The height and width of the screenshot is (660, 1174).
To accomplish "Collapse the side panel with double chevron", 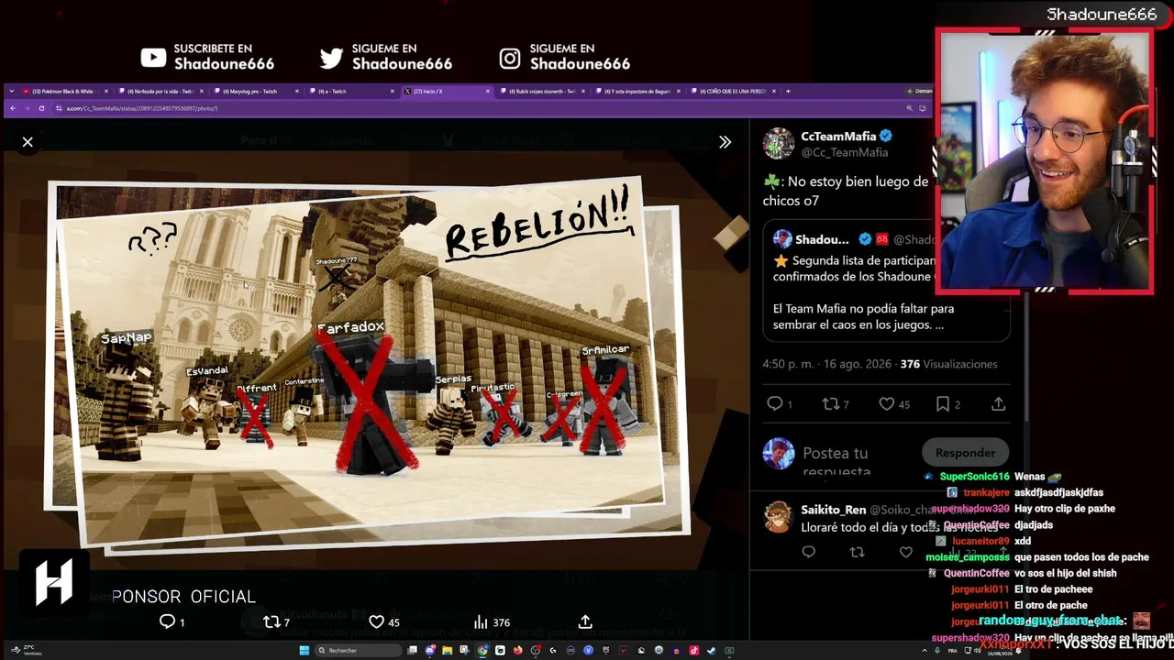I will point(725,142).
